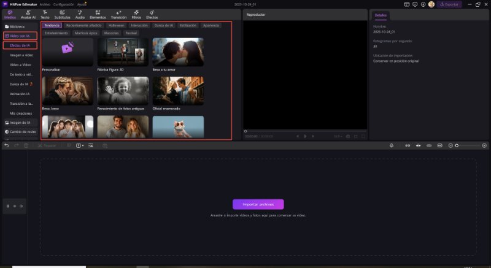Viewport: 491px width, 268px height.
Task: Select the Fábrica Figura 3D thumbnail
Action: point(123,54)
